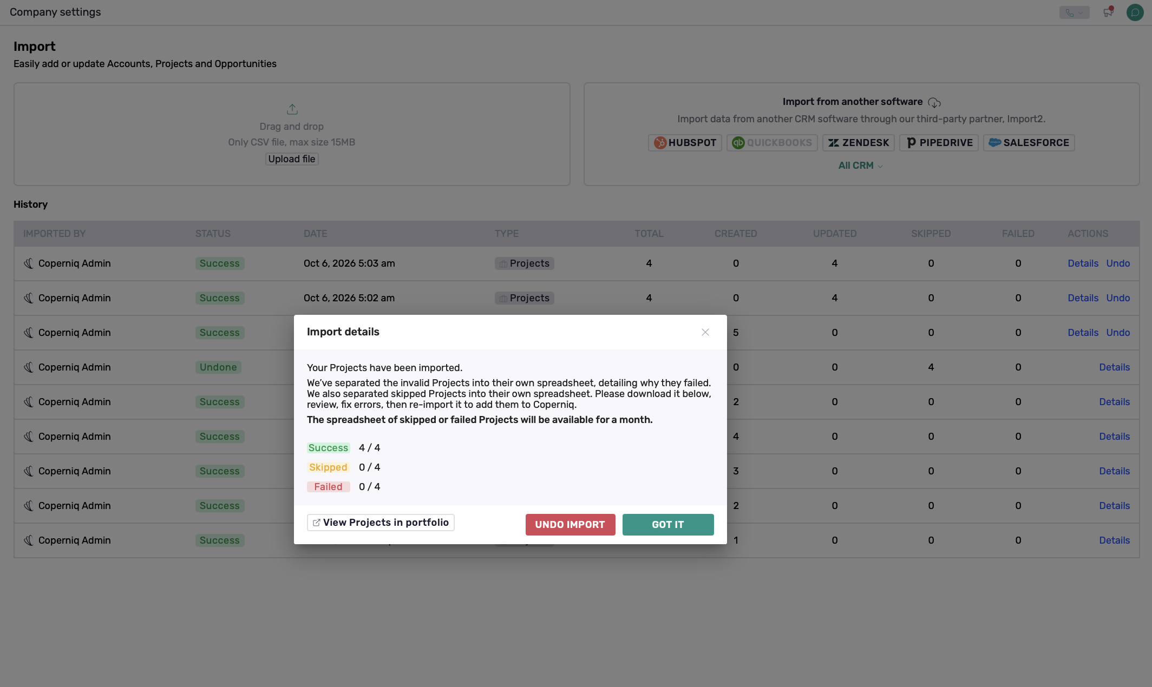Undo the Oct 6 5:02 am import

[1118, 298]
